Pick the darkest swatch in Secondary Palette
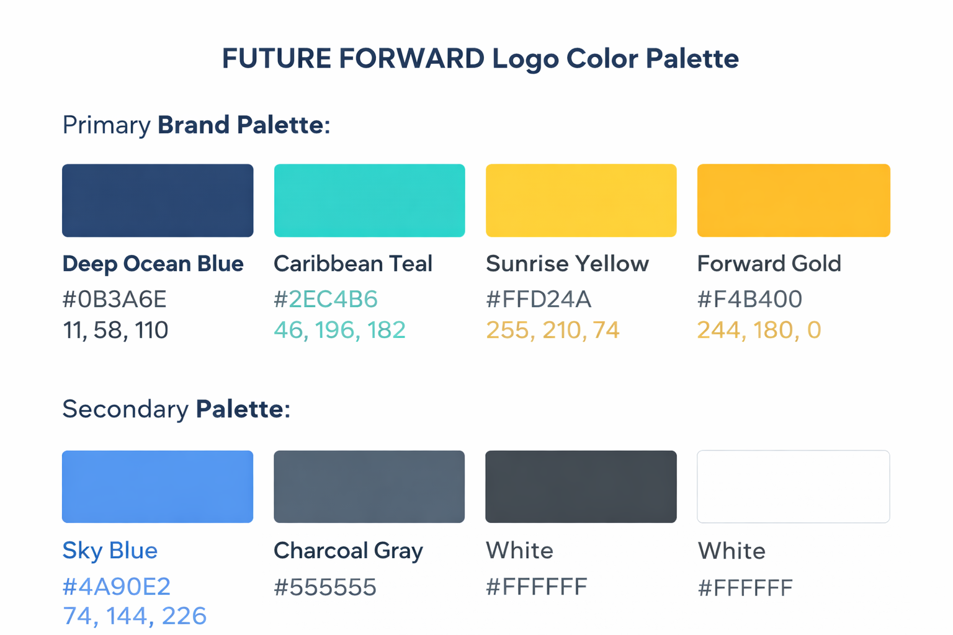 pos(581,487)
